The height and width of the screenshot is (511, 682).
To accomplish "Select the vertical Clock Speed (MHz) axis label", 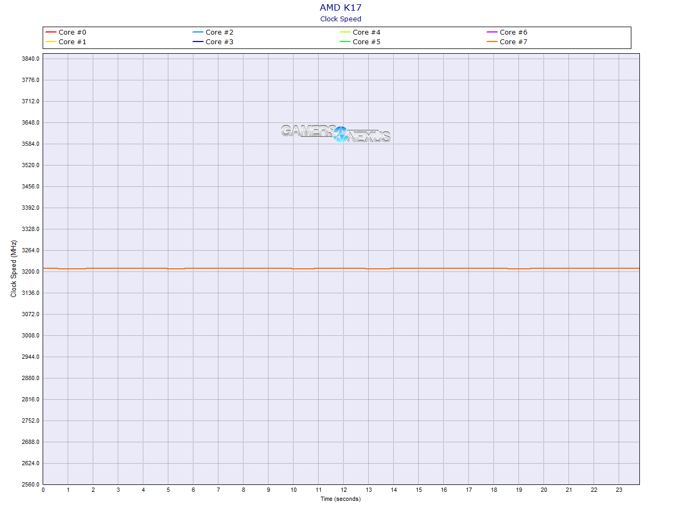I will (x=14, y=269).
